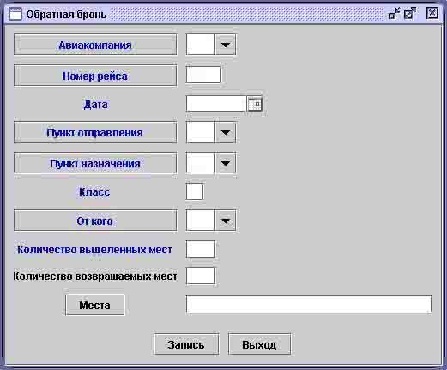Click the Авиакомпания button
Viewport: 447px width, 370px height.
(95, 45)
